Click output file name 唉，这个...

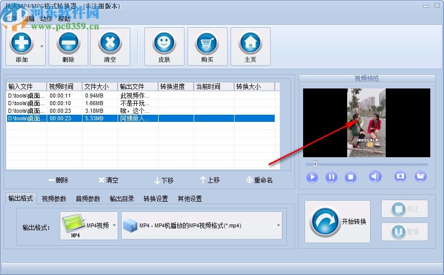point(135,111)
